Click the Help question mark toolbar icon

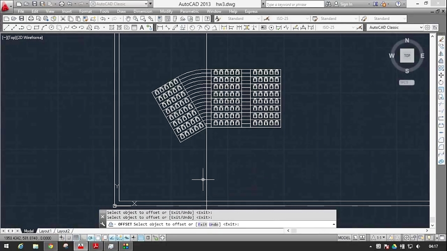point(207,18)
